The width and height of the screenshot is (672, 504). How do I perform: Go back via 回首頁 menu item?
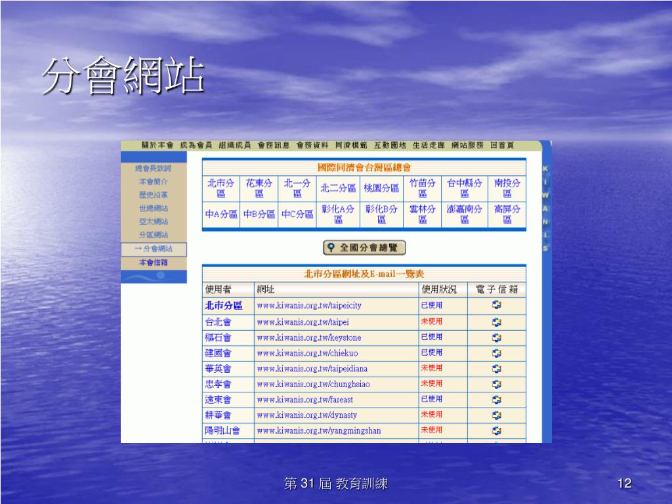click(502, 145)
